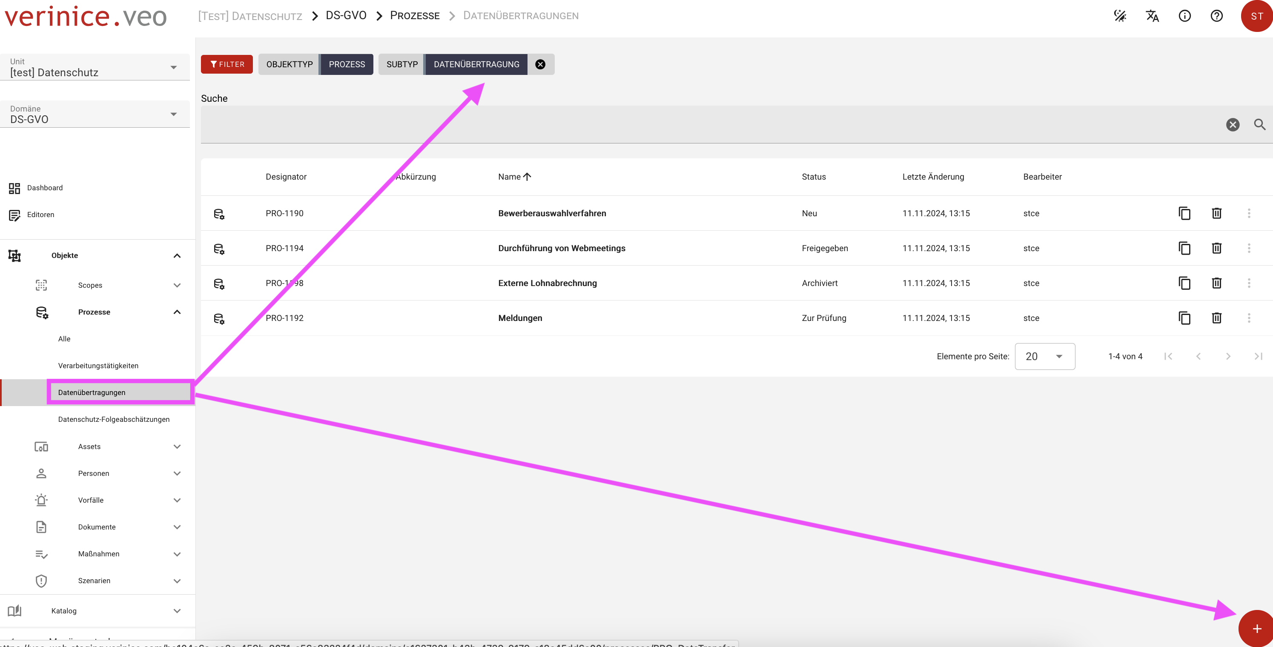Image resolution: width=1273 pixels, height=647 pixels.
Task: Click DS-GVO breadcrumb link
Action: tap(345, 16)
